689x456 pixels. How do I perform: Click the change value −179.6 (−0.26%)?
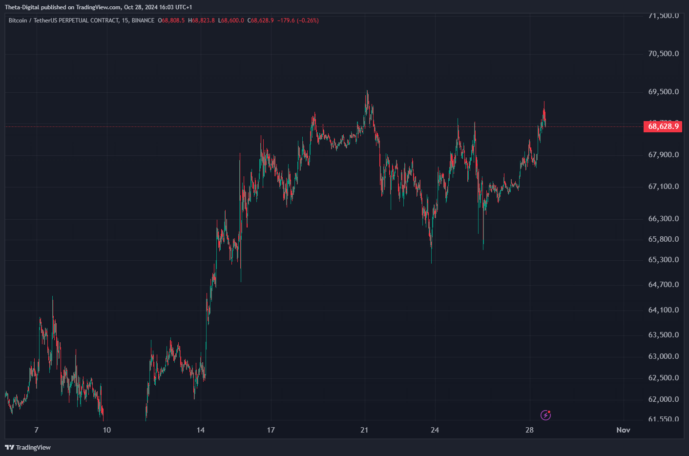tap(298, 21)
